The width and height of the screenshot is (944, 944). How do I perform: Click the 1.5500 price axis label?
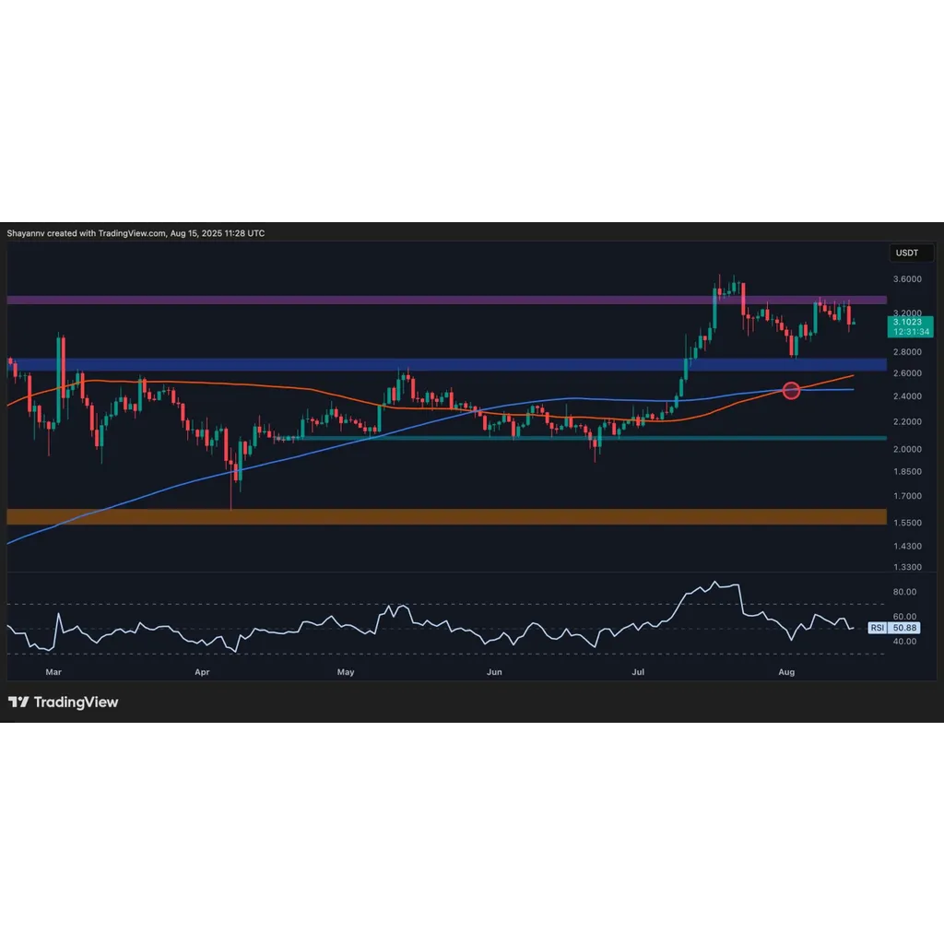[907, 523]
